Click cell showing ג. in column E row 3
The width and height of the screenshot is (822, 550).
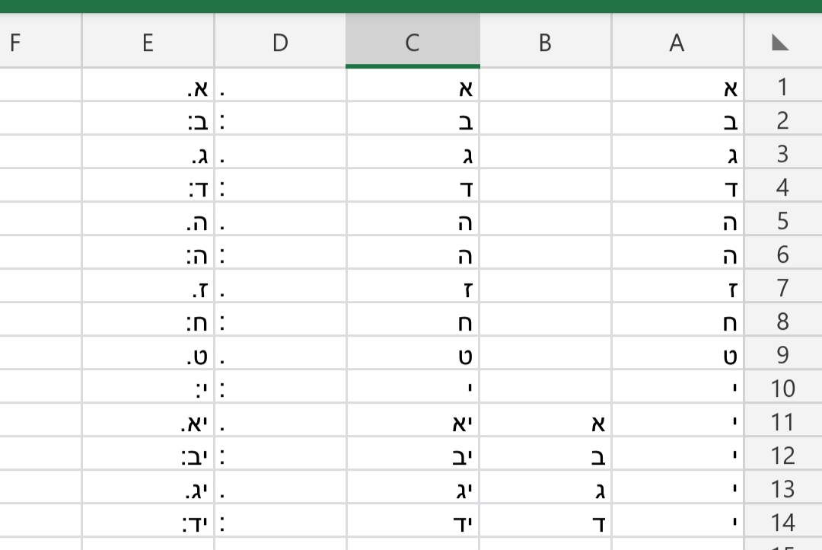pos(147,155)
